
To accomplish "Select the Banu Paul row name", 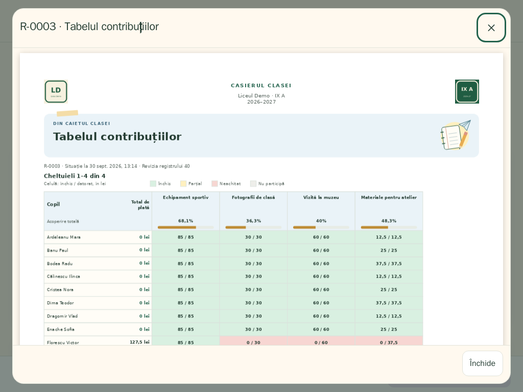I will 57,250.
